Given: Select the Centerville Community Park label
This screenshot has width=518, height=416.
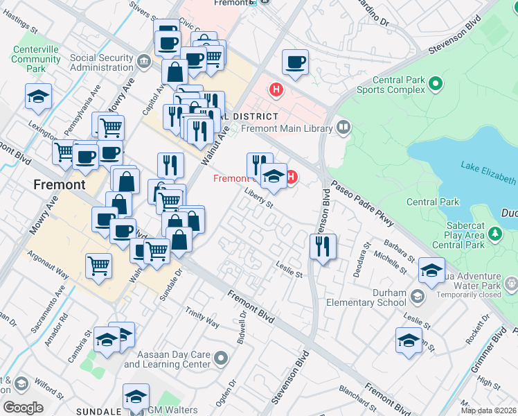Looking at the screenshot, I should tap(36, 59).
